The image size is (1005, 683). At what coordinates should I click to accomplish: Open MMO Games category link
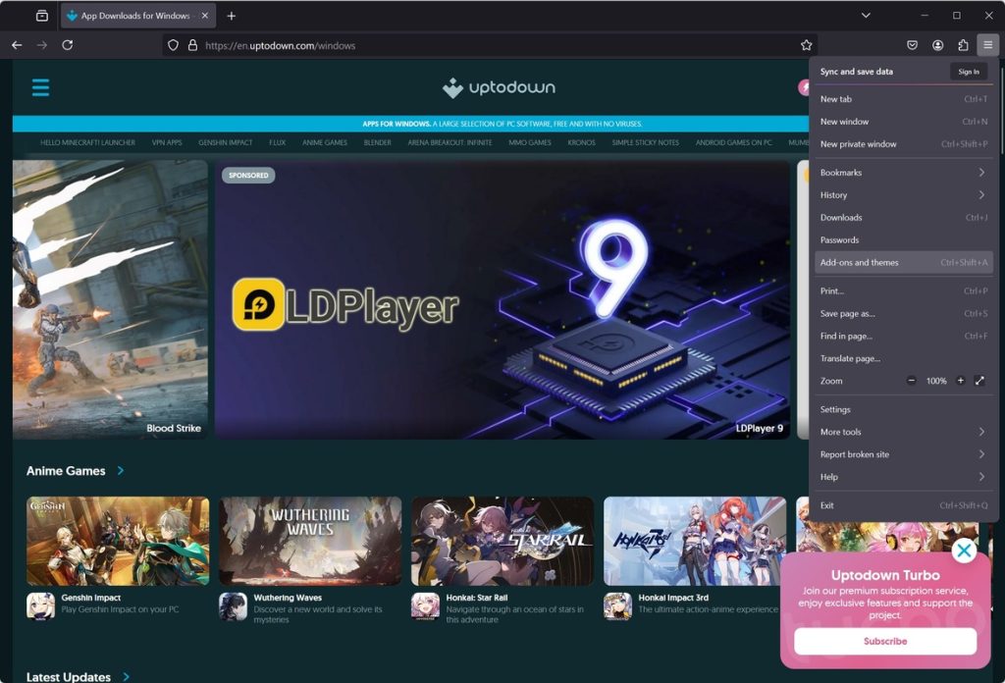(529, 142)
